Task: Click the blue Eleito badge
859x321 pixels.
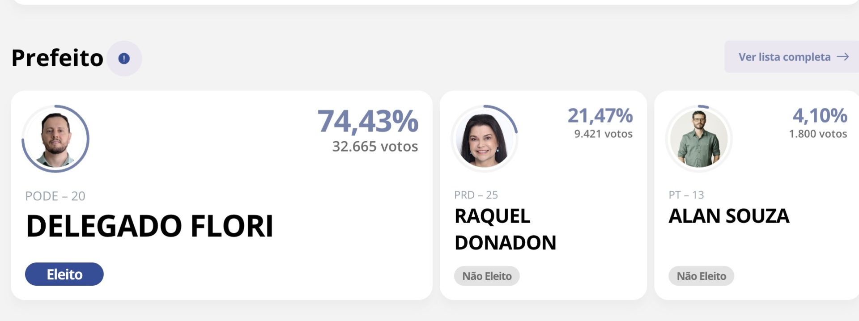Action: [x=64, y=274]
